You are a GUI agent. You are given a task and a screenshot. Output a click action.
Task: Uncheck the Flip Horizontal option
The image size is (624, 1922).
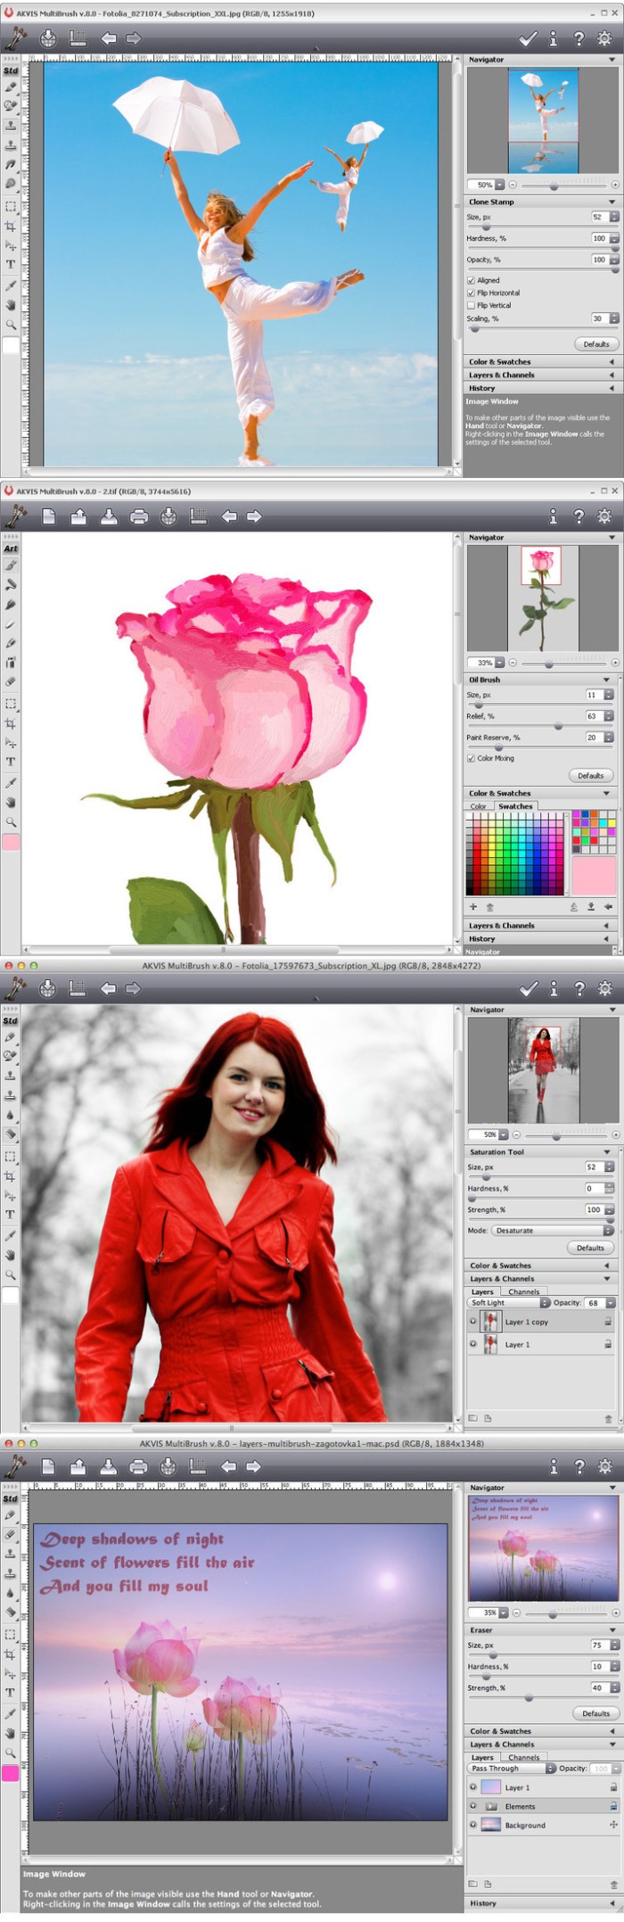tap(472, 293)
